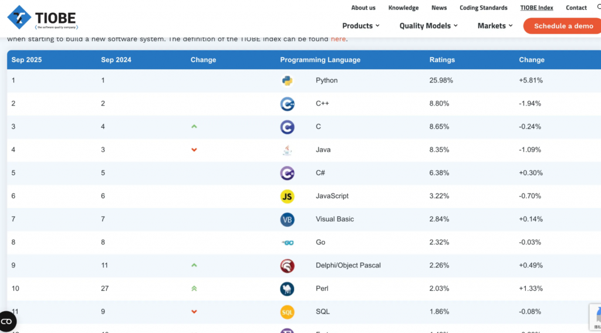This screenshot has width=601, height=333.
Task: Click the Visual Basic VB icon
Action: (x=287, y=220)
